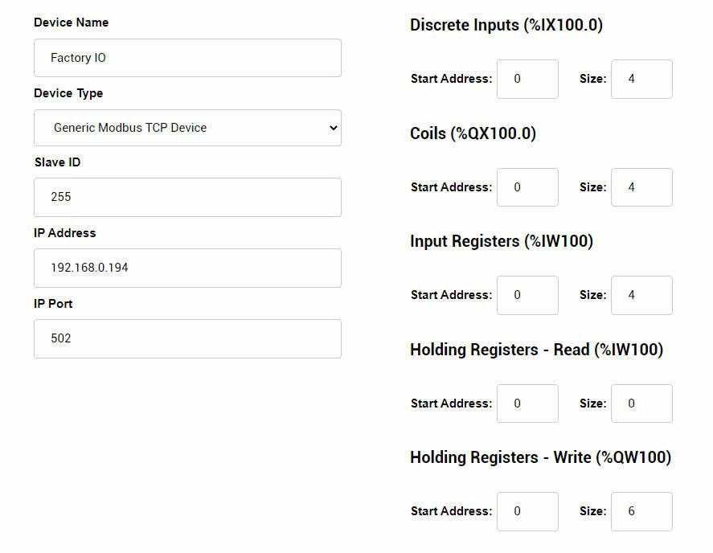Click the Device Name field containing Factory IO
The width and height of the screenshot is (713, 553).
pyautogui.click(x=187, y=58)
